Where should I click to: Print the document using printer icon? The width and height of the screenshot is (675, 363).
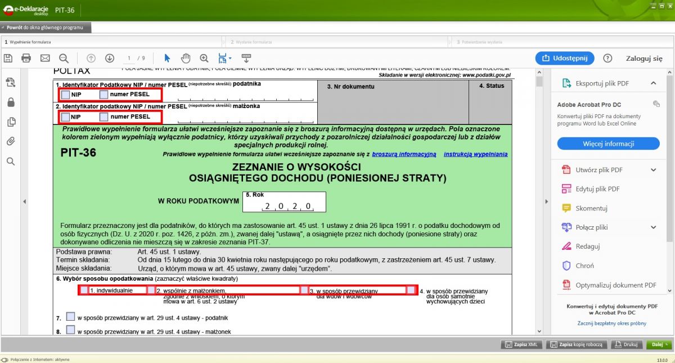point(26,58)
